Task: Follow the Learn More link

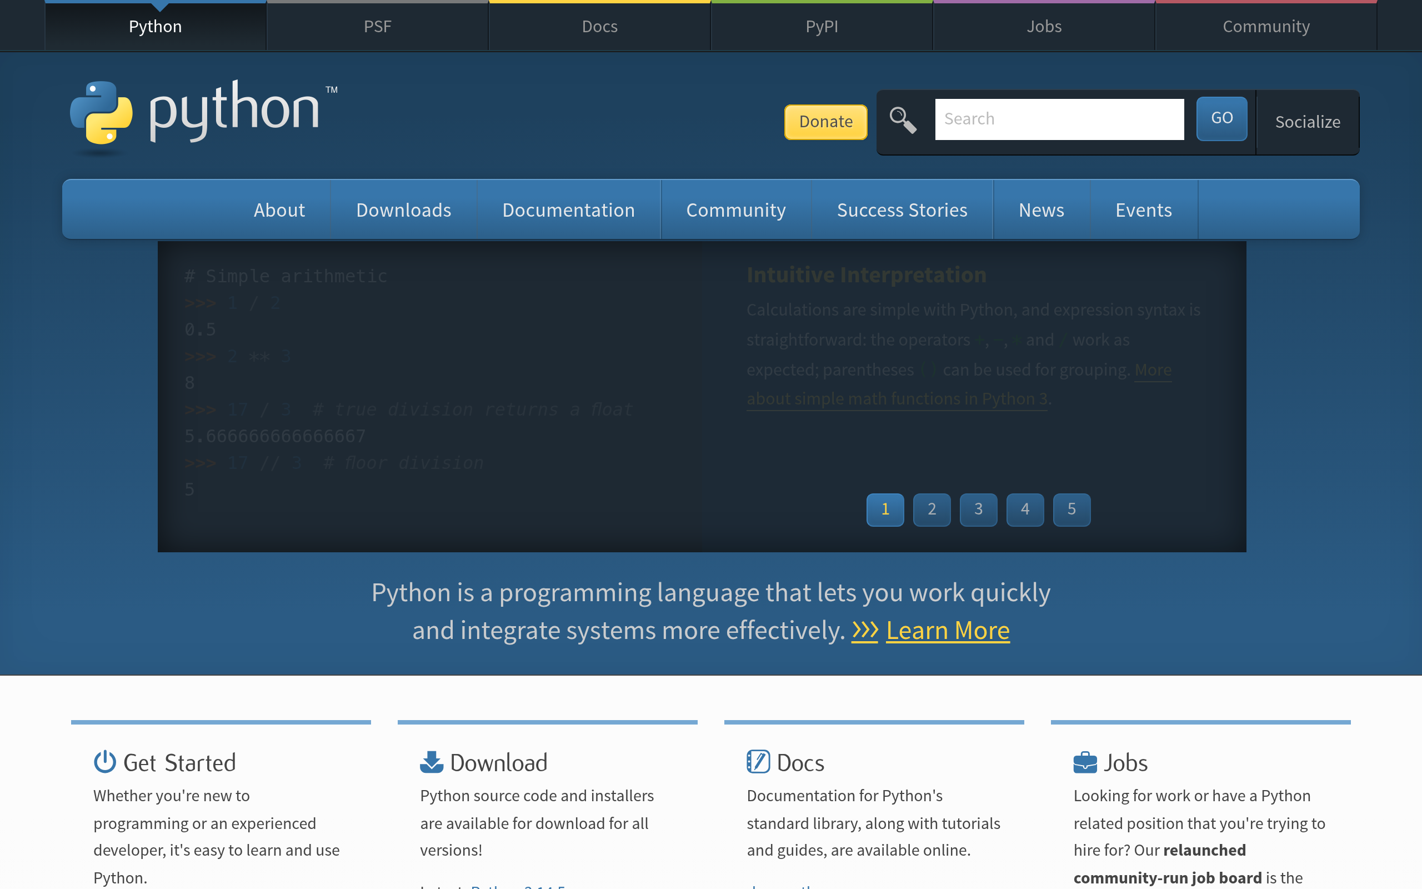Action: point(948,630)
